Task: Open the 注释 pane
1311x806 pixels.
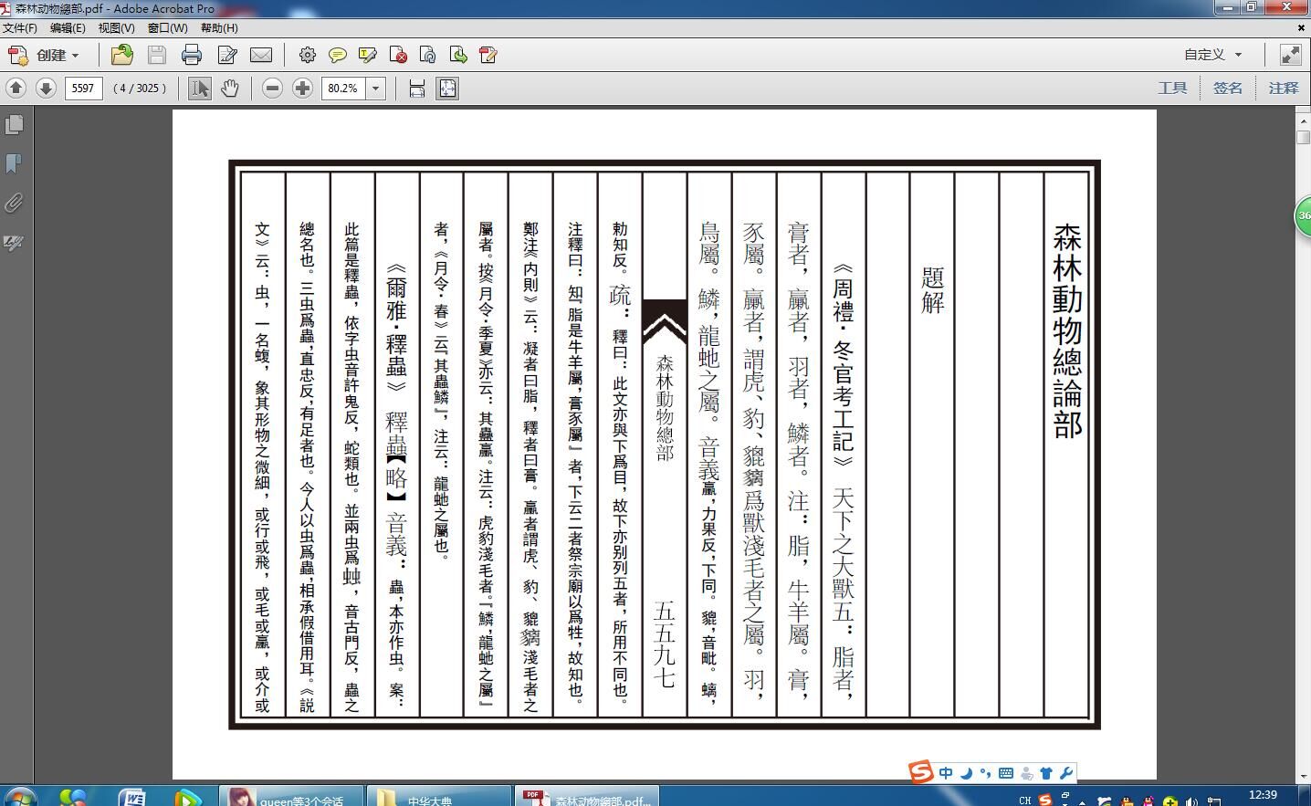Action: coord(1283,88)
